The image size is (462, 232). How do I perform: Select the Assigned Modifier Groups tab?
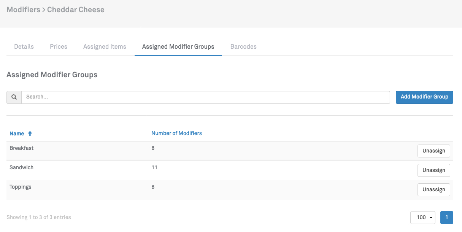[x=178, y=47]
